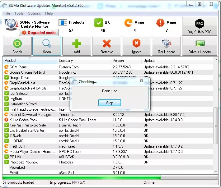Viewport: 221px width, 188px height.
Task: Click the Dominik Reichl company cell
Action: click(x=70, y=125)
